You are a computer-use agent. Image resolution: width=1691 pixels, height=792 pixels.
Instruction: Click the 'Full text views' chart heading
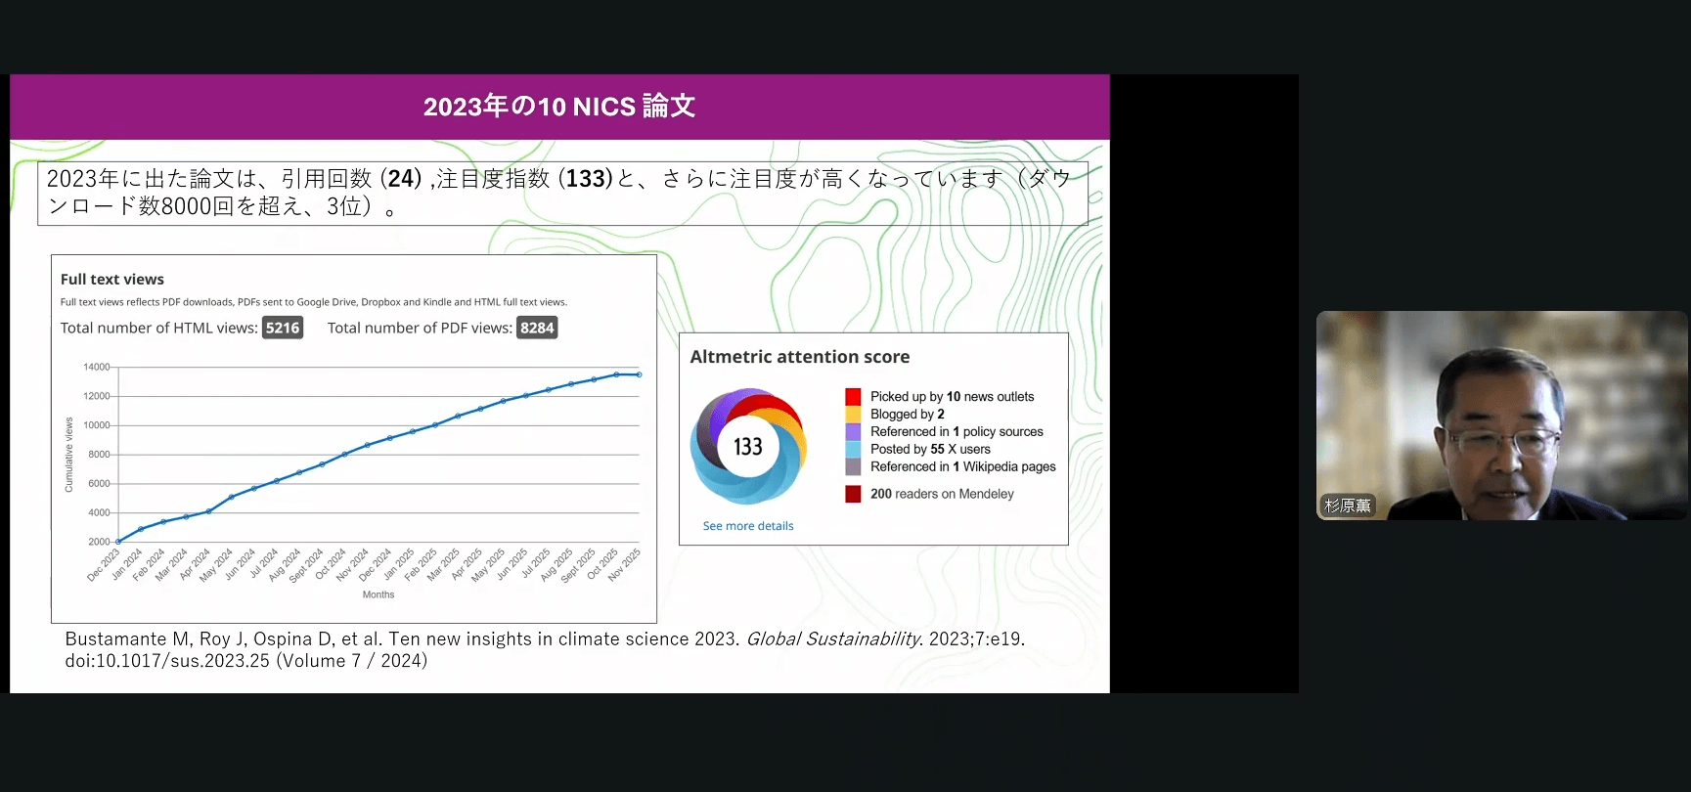(x=112, y=280)
